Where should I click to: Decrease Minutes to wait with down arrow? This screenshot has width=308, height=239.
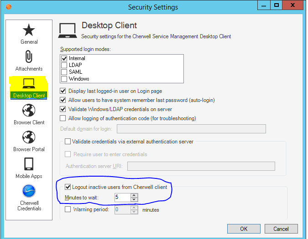tap(134, 200)
